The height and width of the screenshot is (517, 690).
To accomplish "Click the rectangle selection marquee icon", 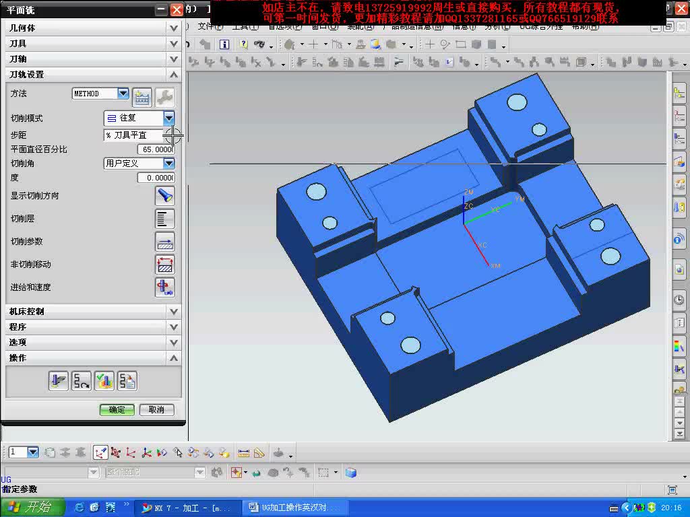I will [x=323, y=473].
